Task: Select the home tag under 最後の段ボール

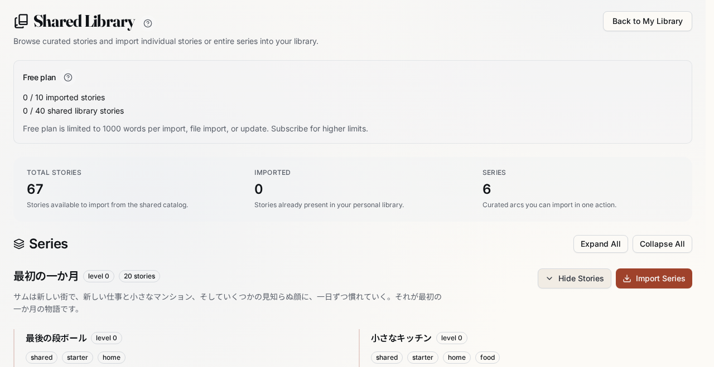Action: (x=112, y=358)
